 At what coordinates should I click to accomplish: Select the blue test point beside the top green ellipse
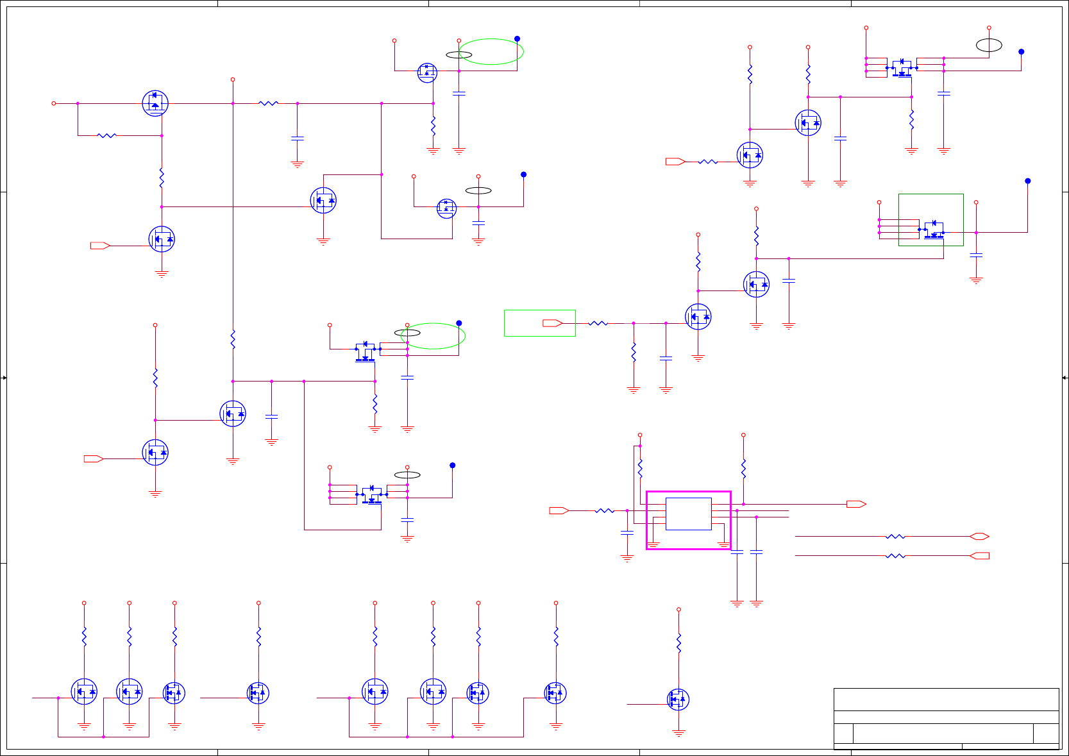click(518, 38)
